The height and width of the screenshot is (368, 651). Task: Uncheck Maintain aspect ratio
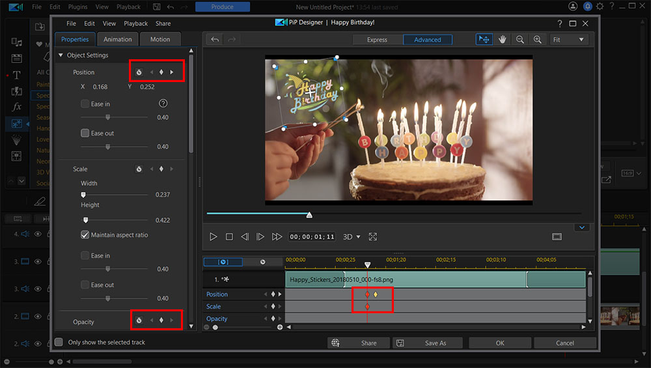point(85,234)
